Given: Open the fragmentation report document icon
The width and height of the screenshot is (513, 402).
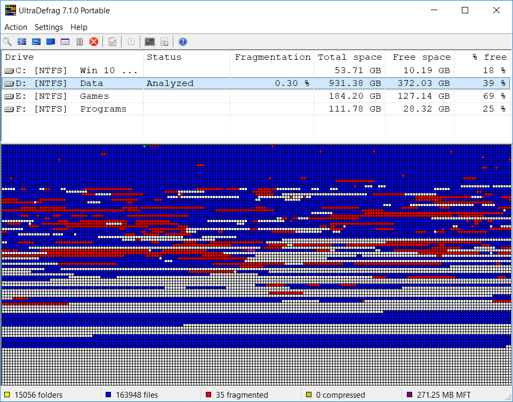Looking at the screenshot, I should coord(112,42).
